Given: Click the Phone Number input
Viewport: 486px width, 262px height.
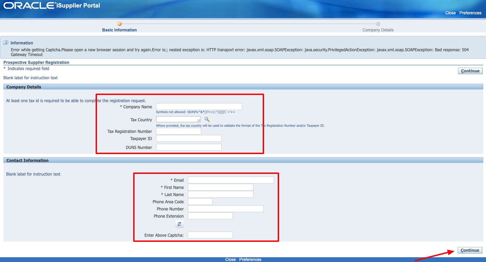Looking at the screenshot, I should (x=226, y=209).
